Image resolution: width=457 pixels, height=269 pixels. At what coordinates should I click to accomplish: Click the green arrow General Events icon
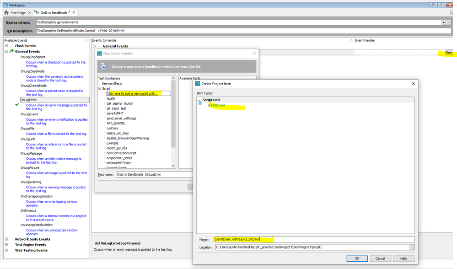pos(11,51)
